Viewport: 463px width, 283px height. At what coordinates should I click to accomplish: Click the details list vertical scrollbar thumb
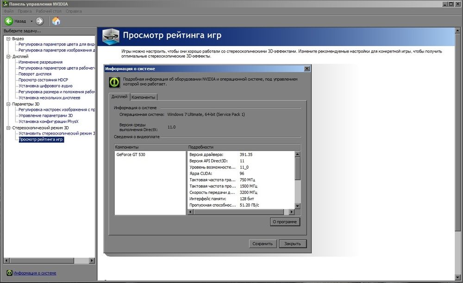point(297,168)
